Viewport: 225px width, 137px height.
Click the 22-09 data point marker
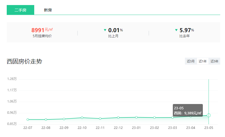(x=64, y=119)
